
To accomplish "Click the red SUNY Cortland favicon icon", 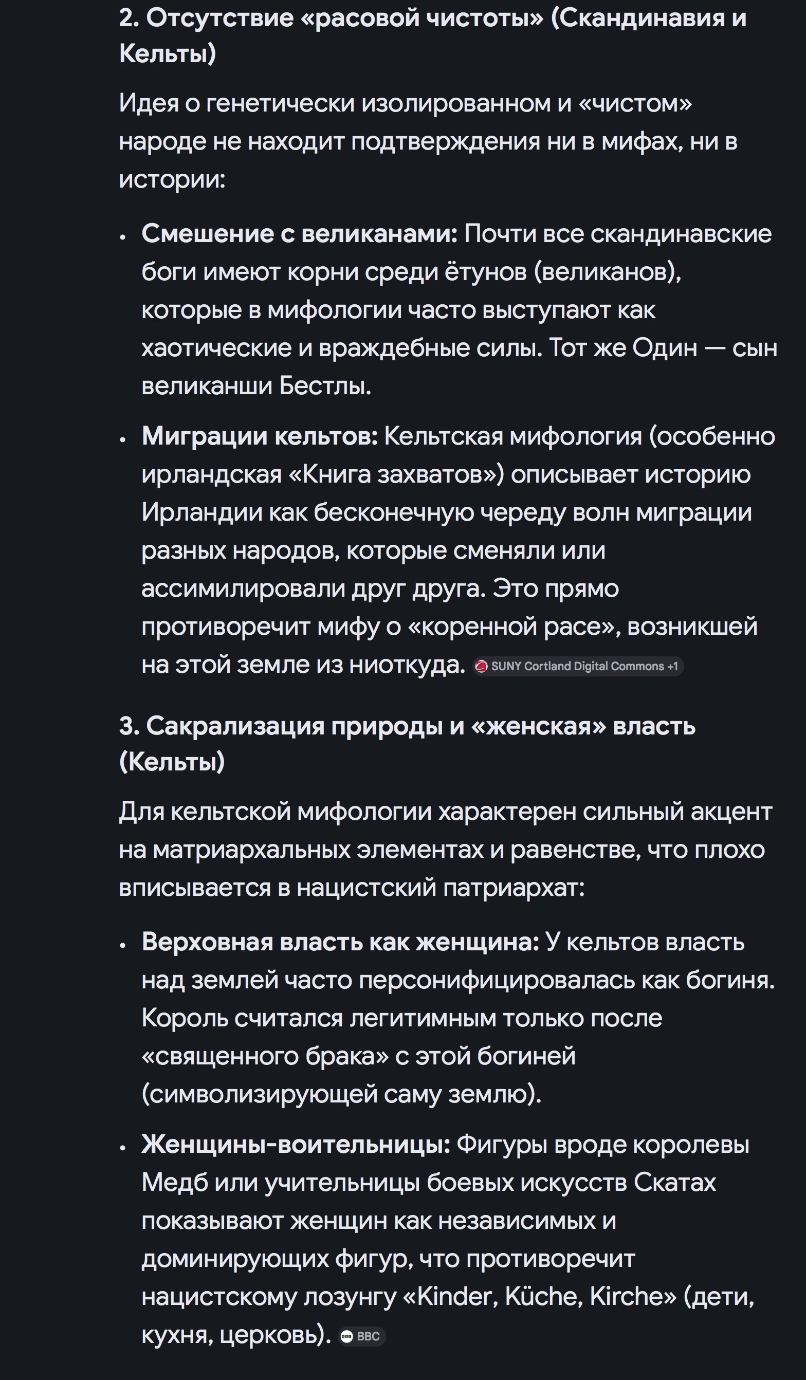I will click(481, 666).
